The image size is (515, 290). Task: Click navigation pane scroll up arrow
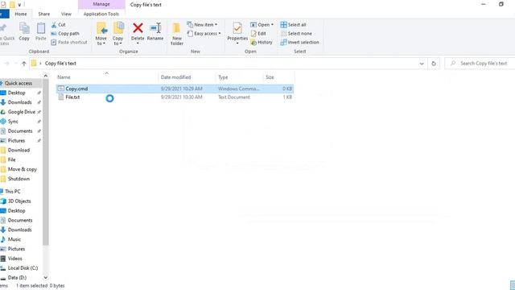(x=46, y=76)
